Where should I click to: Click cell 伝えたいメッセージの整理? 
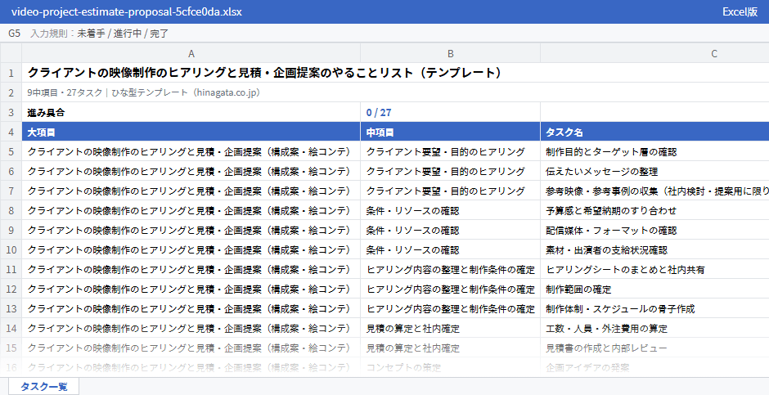coord(654,171)
